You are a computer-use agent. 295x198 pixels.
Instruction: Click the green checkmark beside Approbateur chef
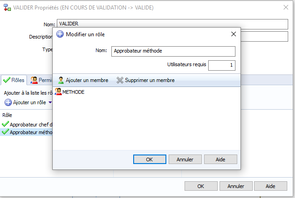tap(5, 124)
